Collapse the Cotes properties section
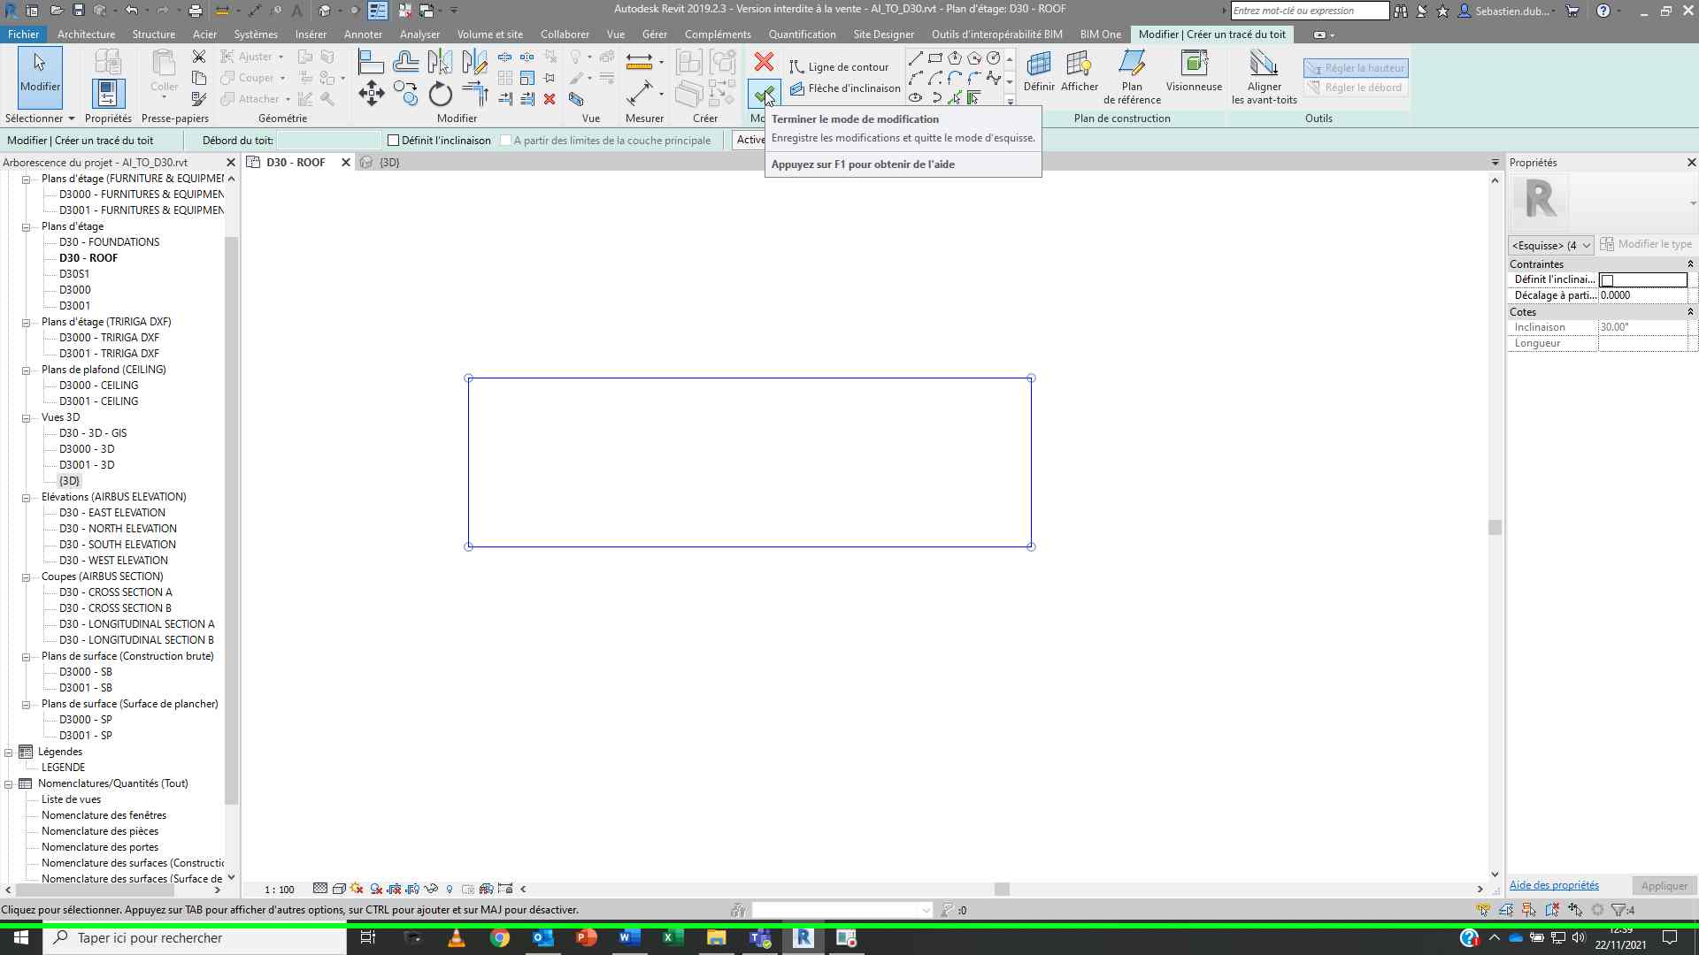The height and width of the screenshot is (955, 1699). pyautogui.click(x=1690, y=312)
